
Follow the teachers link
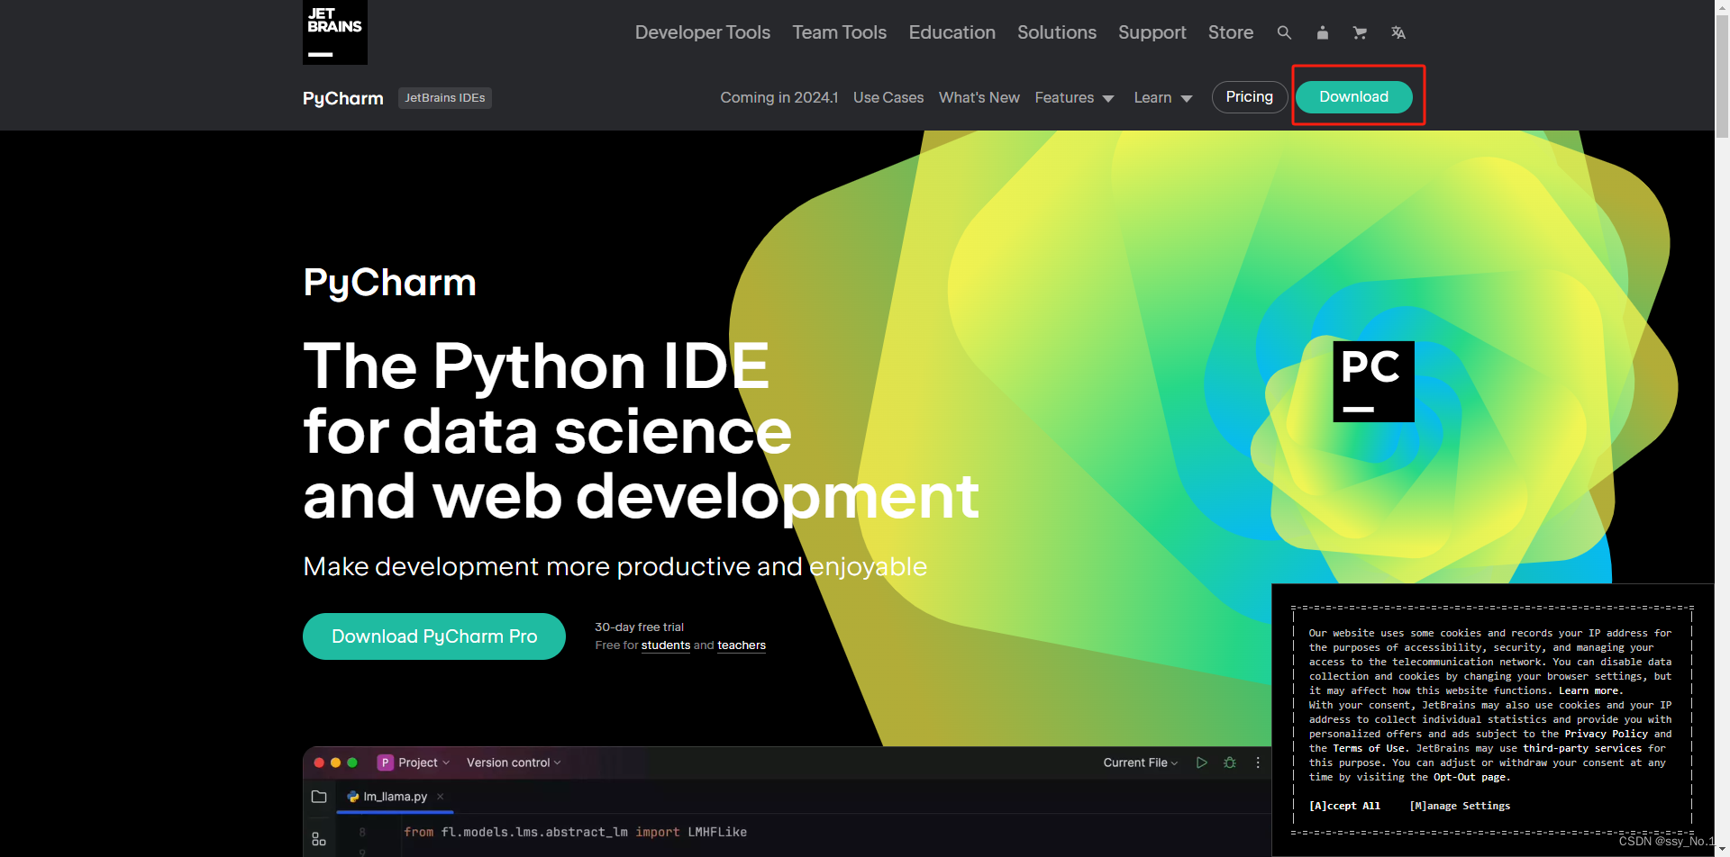click(742, 645)
